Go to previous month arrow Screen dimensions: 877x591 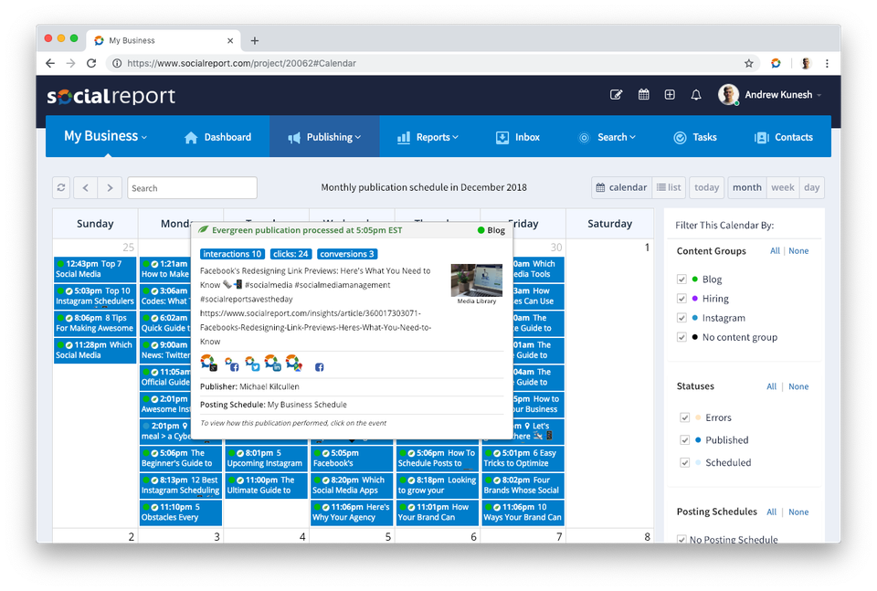86,188
